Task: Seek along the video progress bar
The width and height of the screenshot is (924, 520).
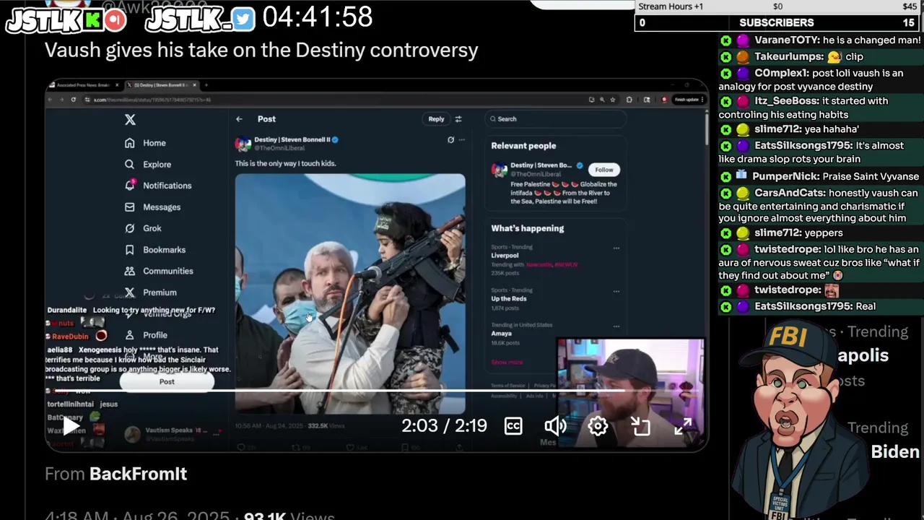Action: click(376, 391)
